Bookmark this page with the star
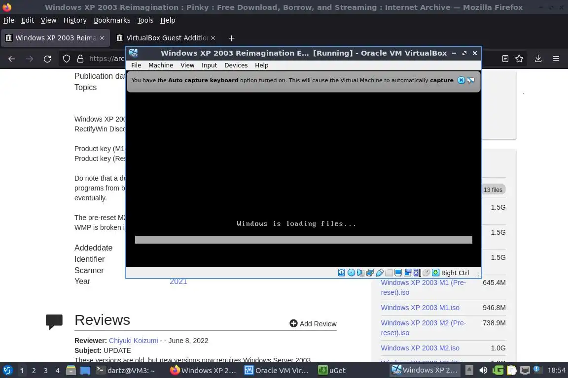 click(519, 59)
